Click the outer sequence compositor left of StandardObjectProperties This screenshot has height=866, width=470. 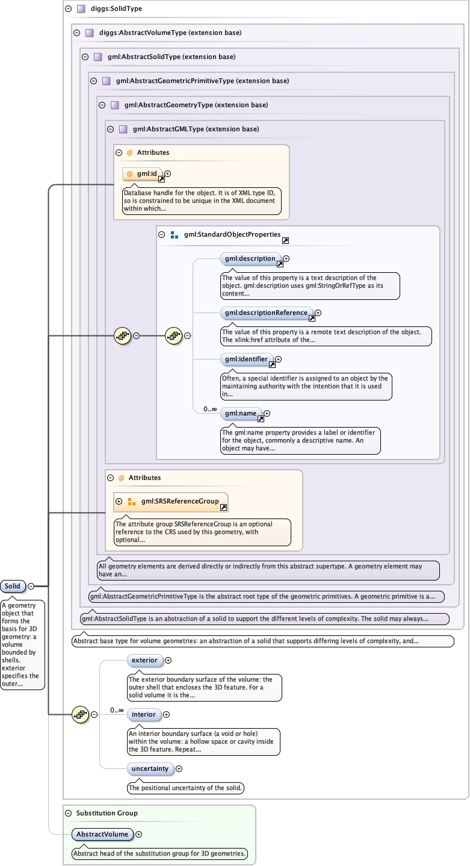122,336
